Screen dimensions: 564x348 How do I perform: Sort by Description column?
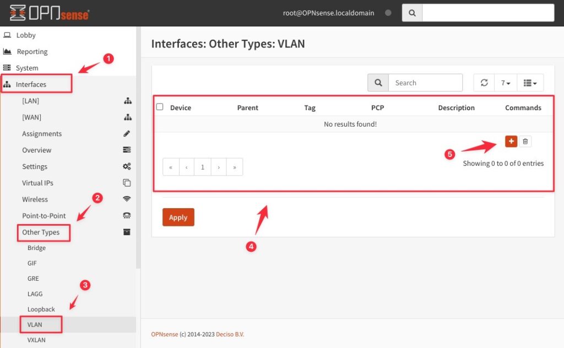tap(456, 108)
